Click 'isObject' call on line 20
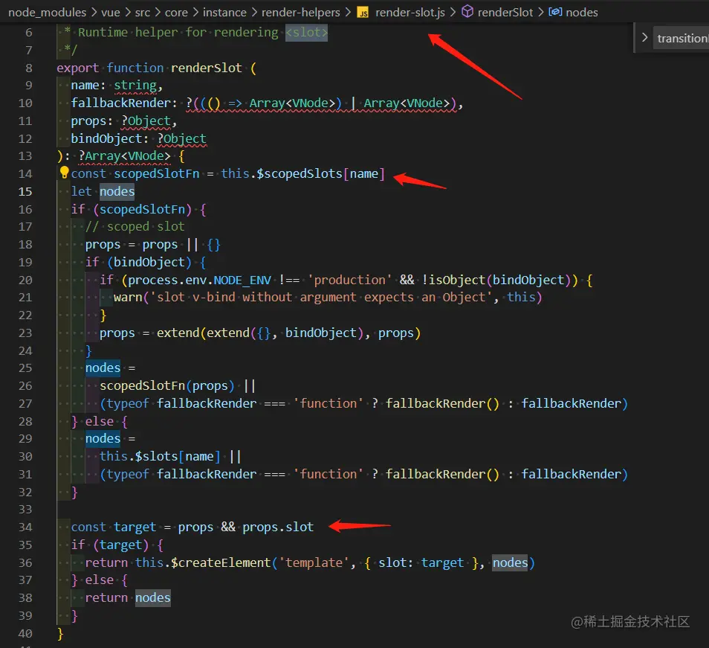The width and height of the screenshot is (709, 648). click(457, 280)
